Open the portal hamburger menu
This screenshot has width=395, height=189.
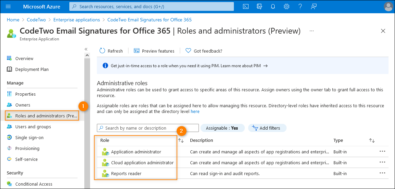[8, 6]
